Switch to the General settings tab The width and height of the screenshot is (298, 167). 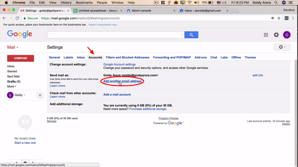54,57
